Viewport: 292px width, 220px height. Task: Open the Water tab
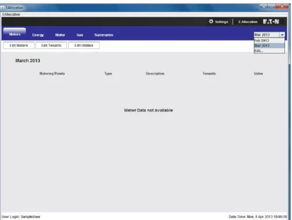point(60,35)
